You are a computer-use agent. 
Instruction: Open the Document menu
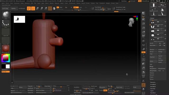17,3
